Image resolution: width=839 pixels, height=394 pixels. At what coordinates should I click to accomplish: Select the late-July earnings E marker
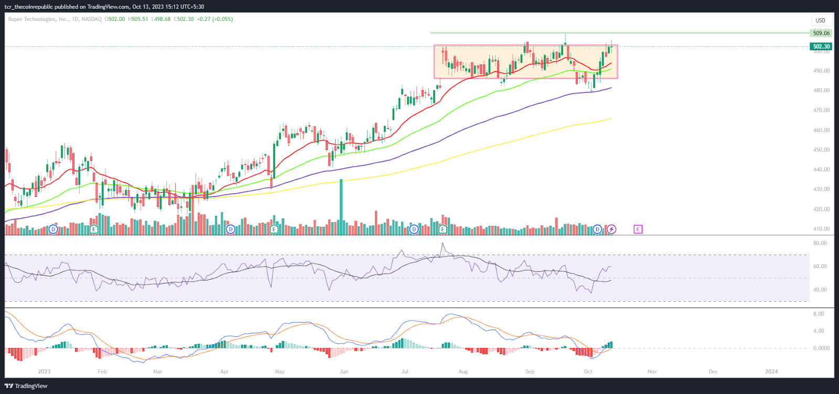(x=443, y=229)
